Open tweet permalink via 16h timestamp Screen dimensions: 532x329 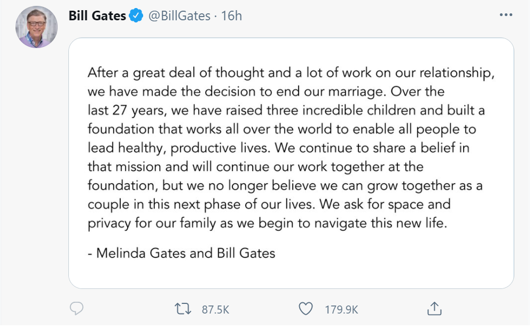coord(231,16)
